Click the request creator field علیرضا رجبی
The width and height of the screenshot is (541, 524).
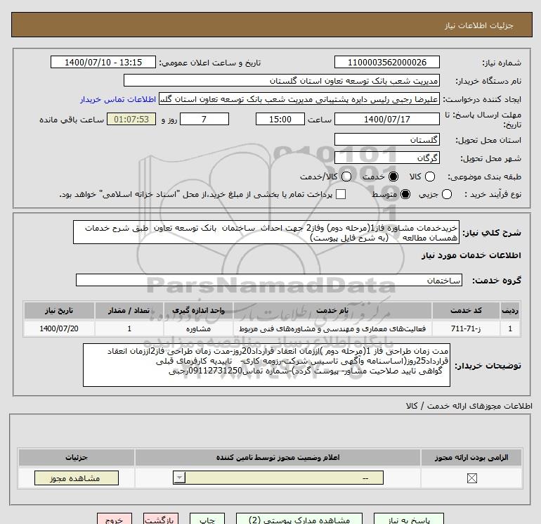[299, 98]
